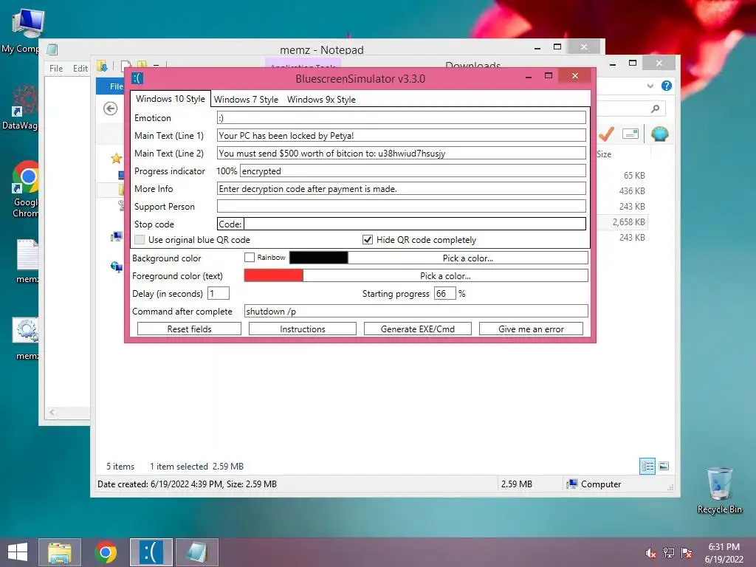The image size is (756, 567).
Task: Pick a color for Foreground text
Action: click(445, 276)
